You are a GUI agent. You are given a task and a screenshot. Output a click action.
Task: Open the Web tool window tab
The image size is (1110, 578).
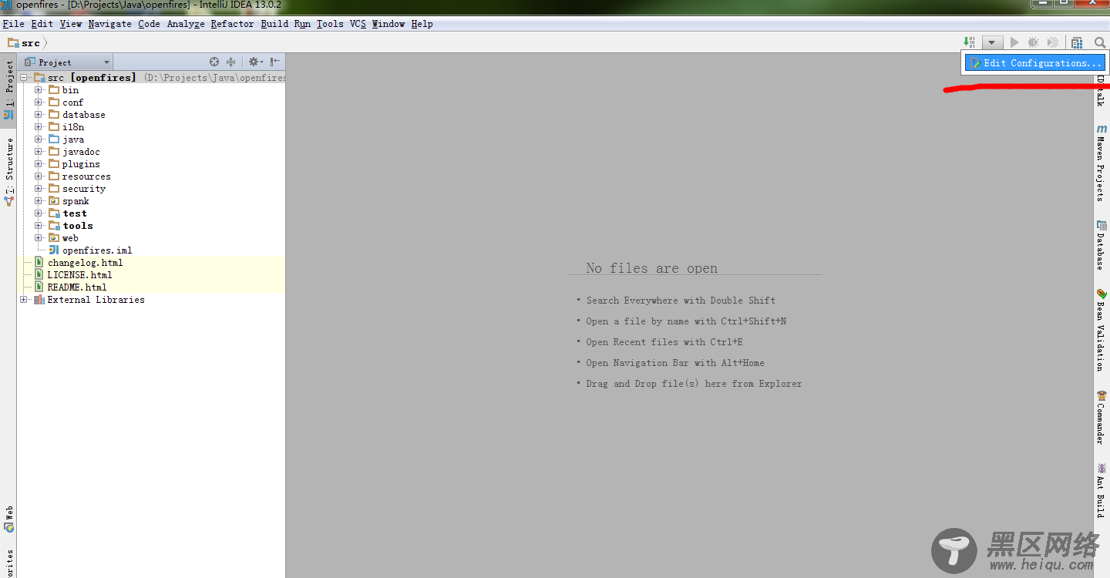coord(8,519)
